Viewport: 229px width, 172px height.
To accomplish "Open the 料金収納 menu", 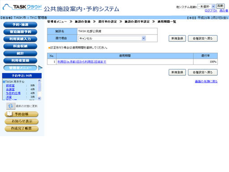I will click(x=20, y=46).
